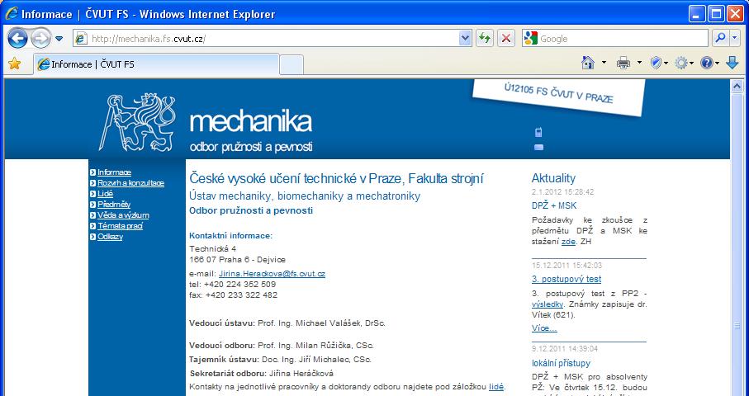Click the mobile phone icon in header
The image size is (749, 396).
pos(538,132)
